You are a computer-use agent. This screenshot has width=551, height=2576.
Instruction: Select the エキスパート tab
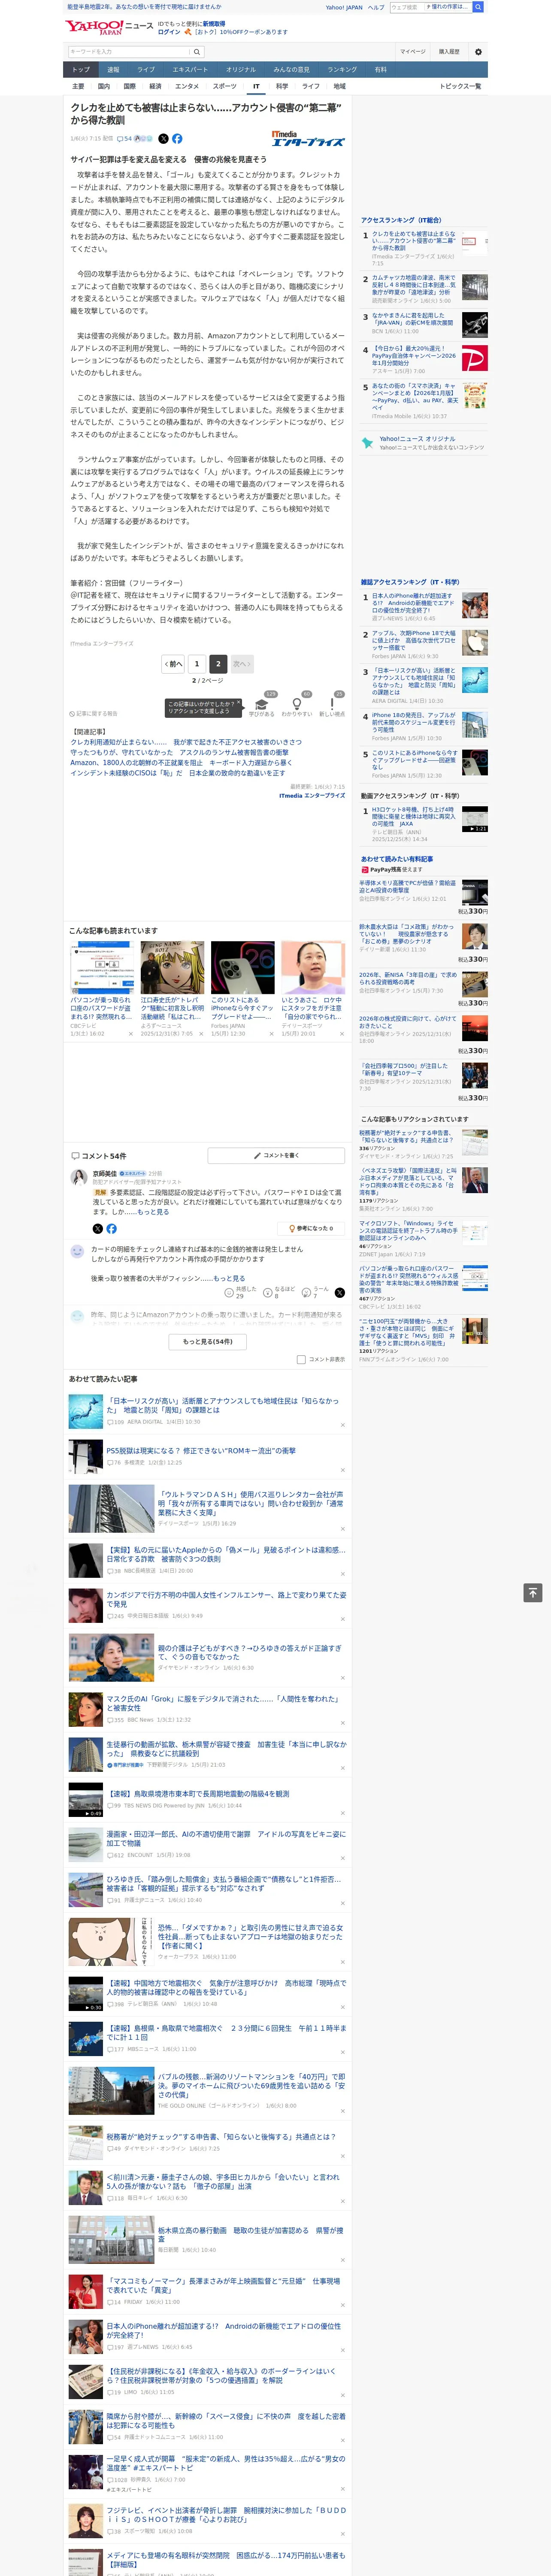point(190,70)
